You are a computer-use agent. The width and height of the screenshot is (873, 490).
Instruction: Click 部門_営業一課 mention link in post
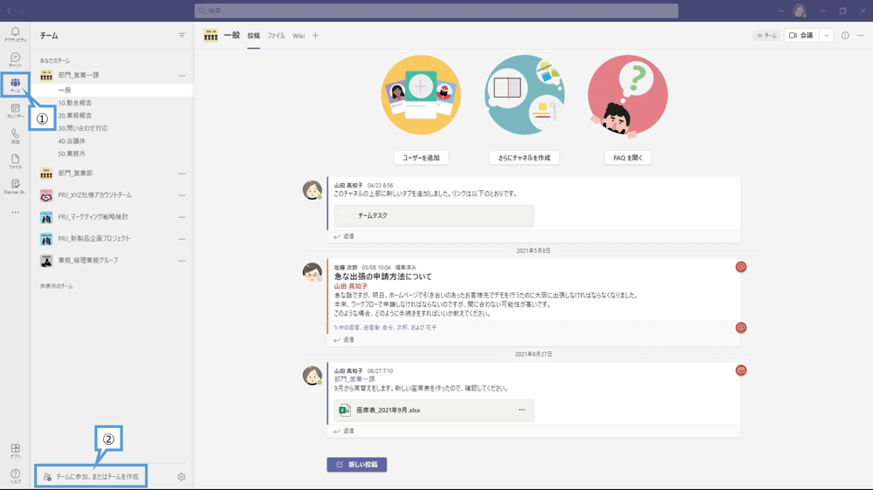(354, 379)
